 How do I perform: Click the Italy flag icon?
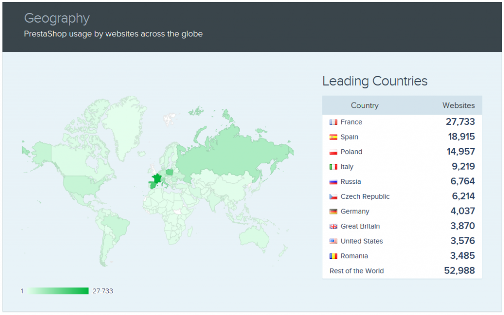(333, 167)
